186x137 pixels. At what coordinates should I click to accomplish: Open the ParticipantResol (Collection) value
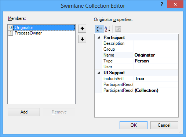156,90
